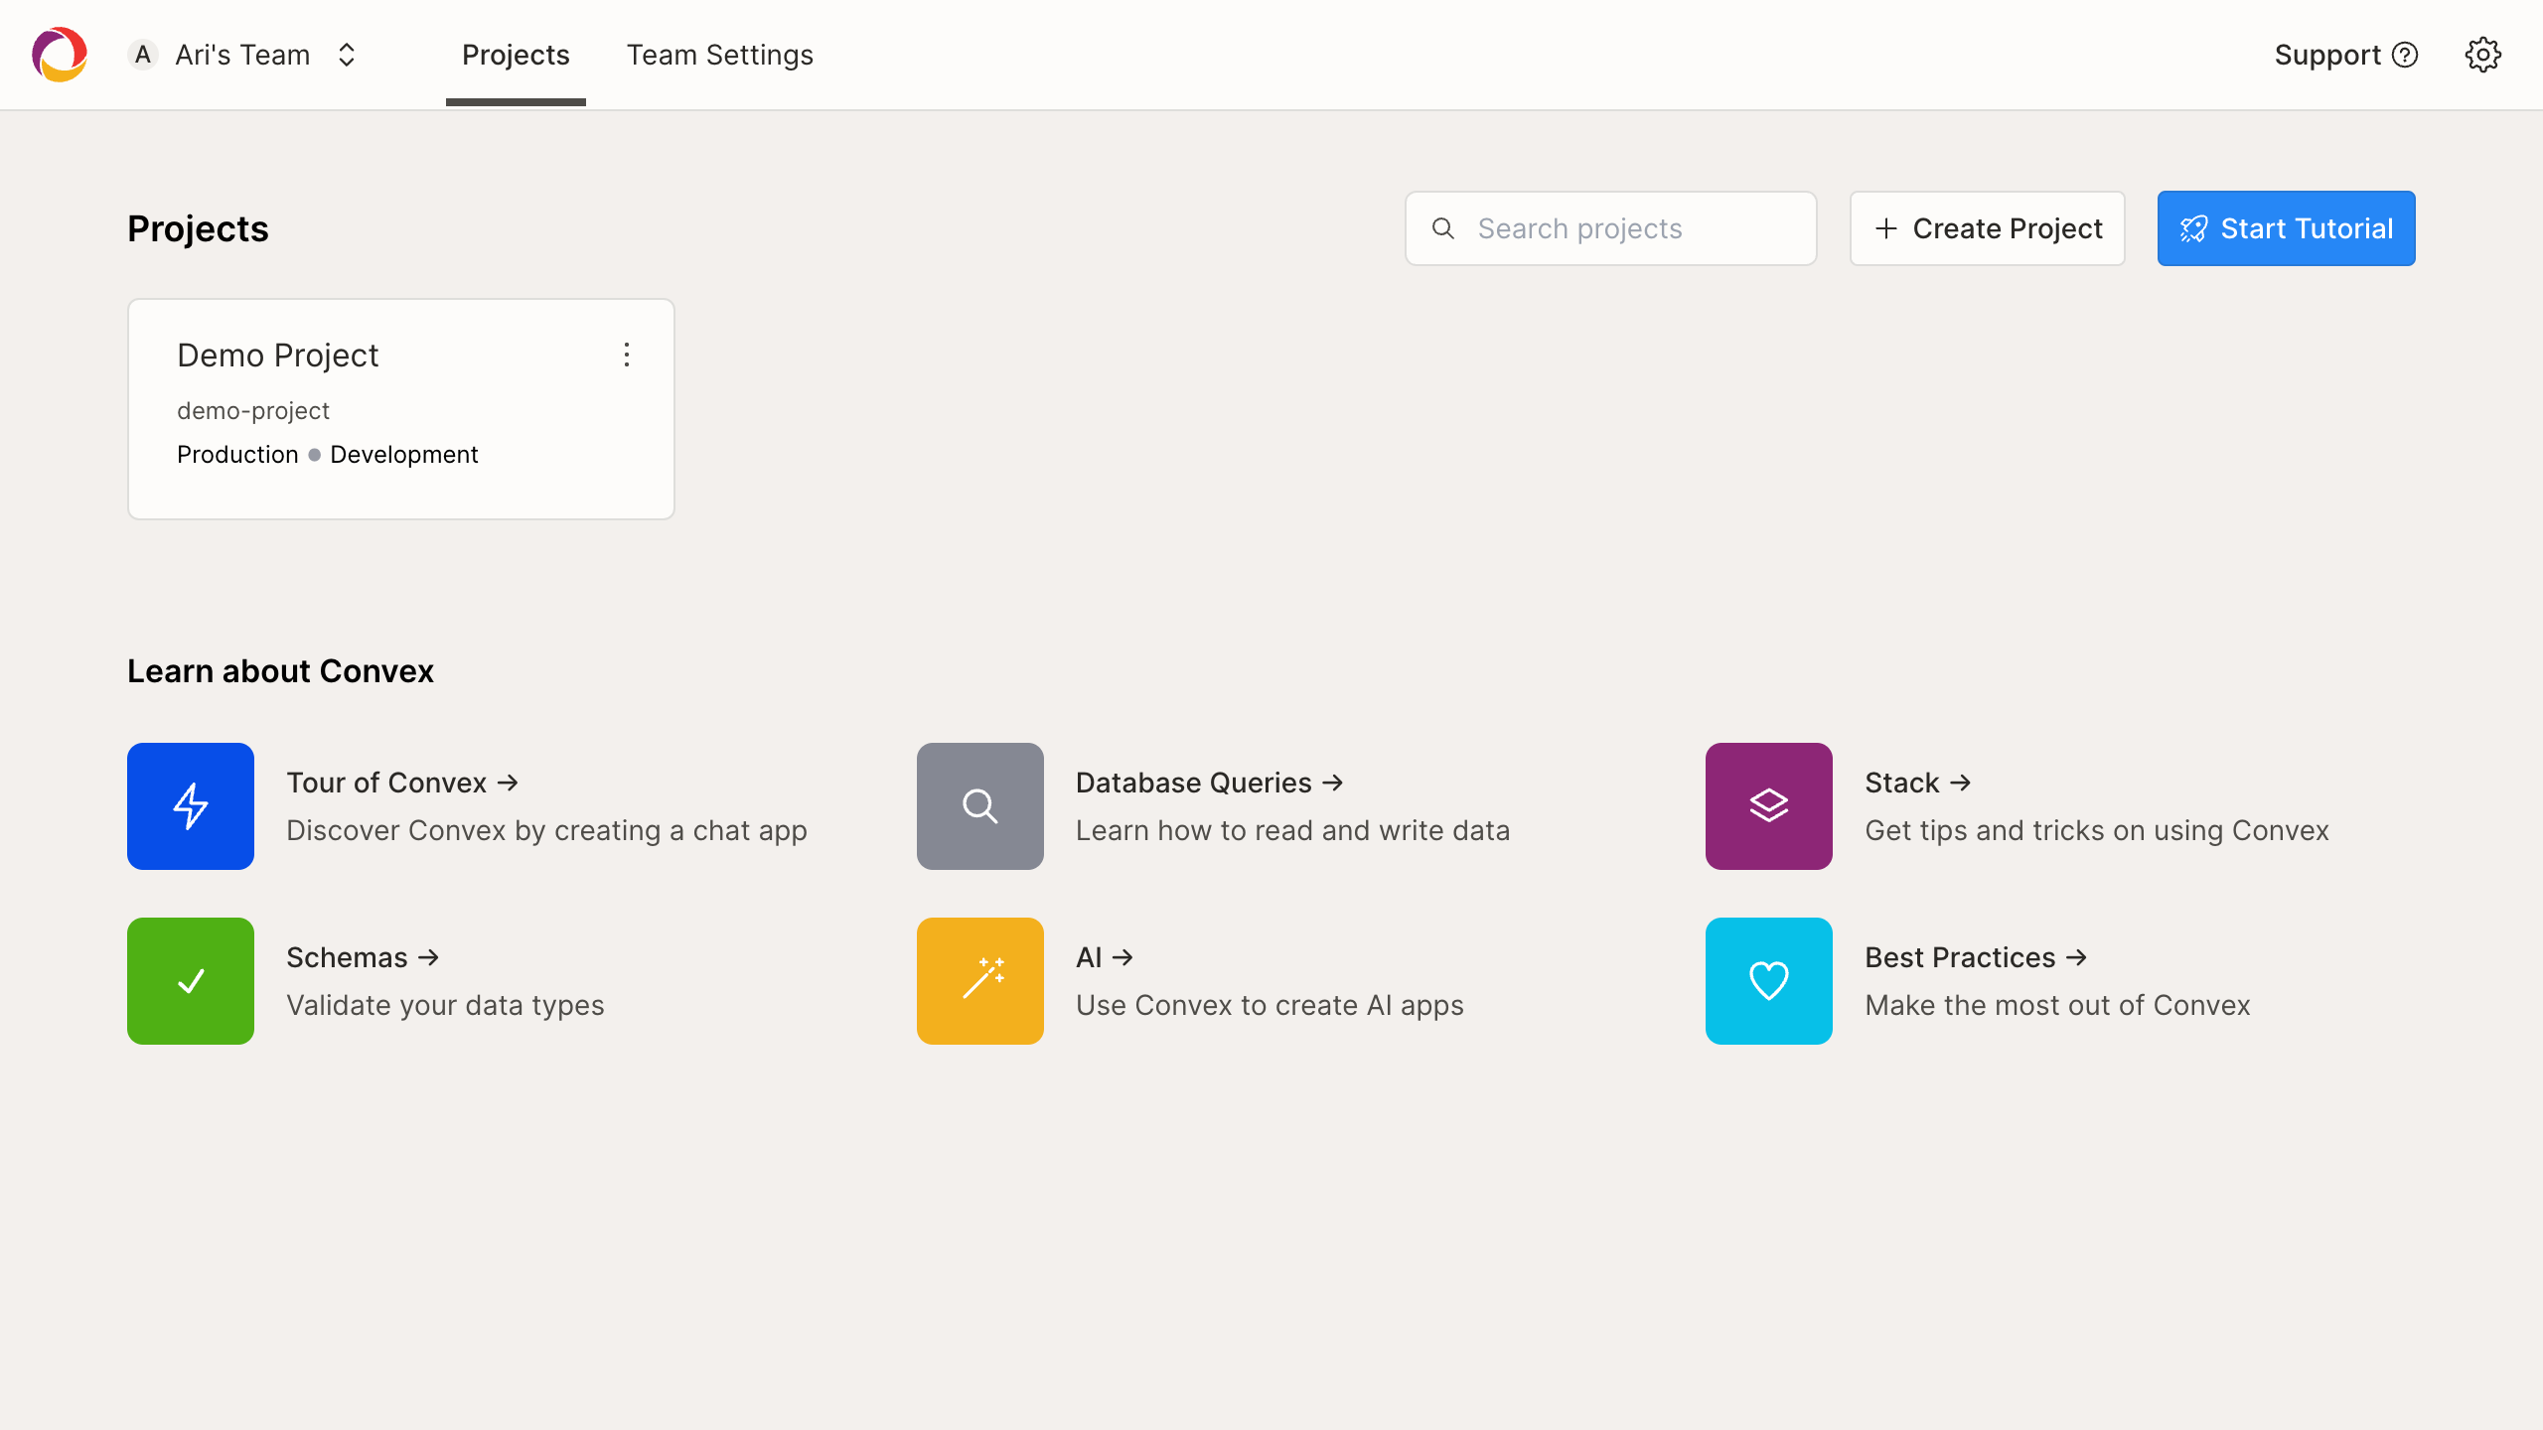Click the purple Stack layers icon
The height and width of the screenshot is (1430, 2543).
tap(1769, 806)
